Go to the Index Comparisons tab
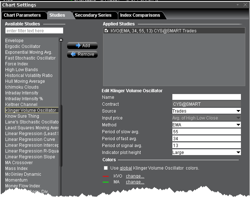Image resolution: width=250 pixels, height=199 pixels. pyautogui.click(x=140, y=15)
